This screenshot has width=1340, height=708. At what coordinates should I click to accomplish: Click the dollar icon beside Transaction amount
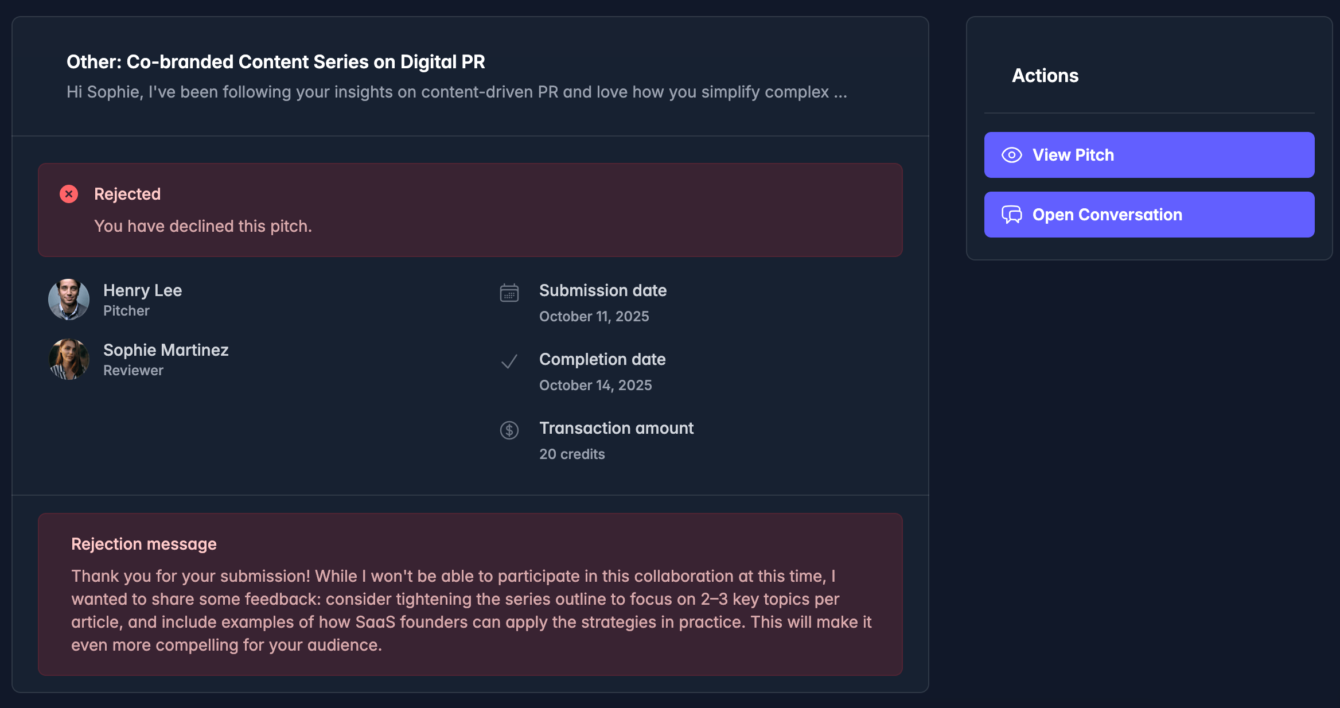(509, 430)
